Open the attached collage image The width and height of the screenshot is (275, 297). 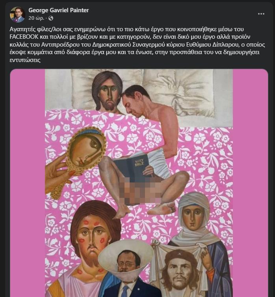(139, 182)
